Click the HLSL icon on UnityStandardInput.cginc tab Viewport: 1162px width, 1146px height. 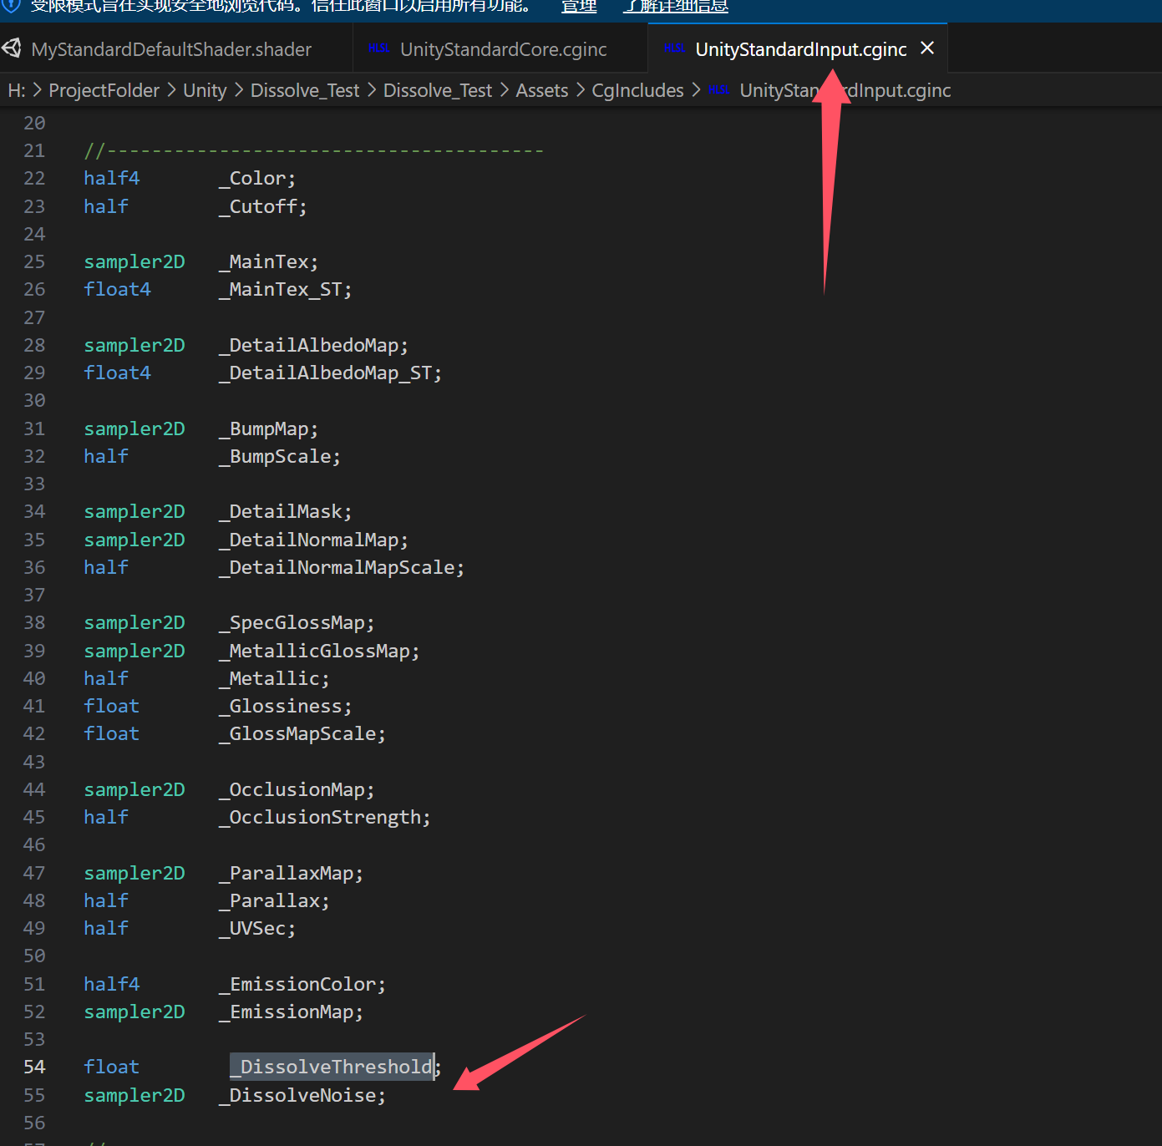click(674, 48)
